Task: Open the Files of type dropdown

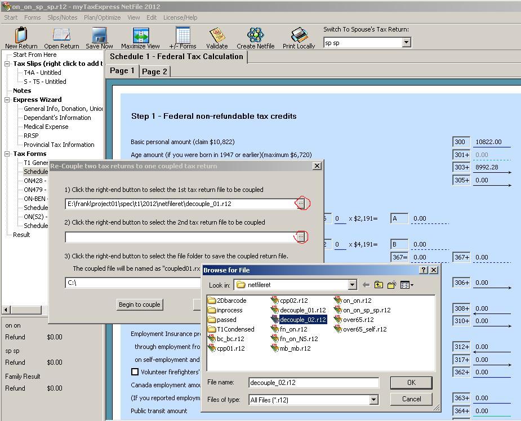Action: click(373, 400)
